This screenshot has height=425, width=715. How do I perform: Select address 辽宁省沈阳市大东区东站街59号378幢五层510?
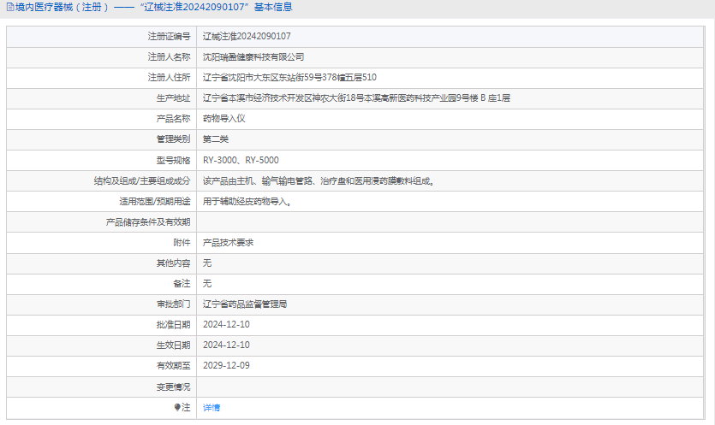point(289,78)
